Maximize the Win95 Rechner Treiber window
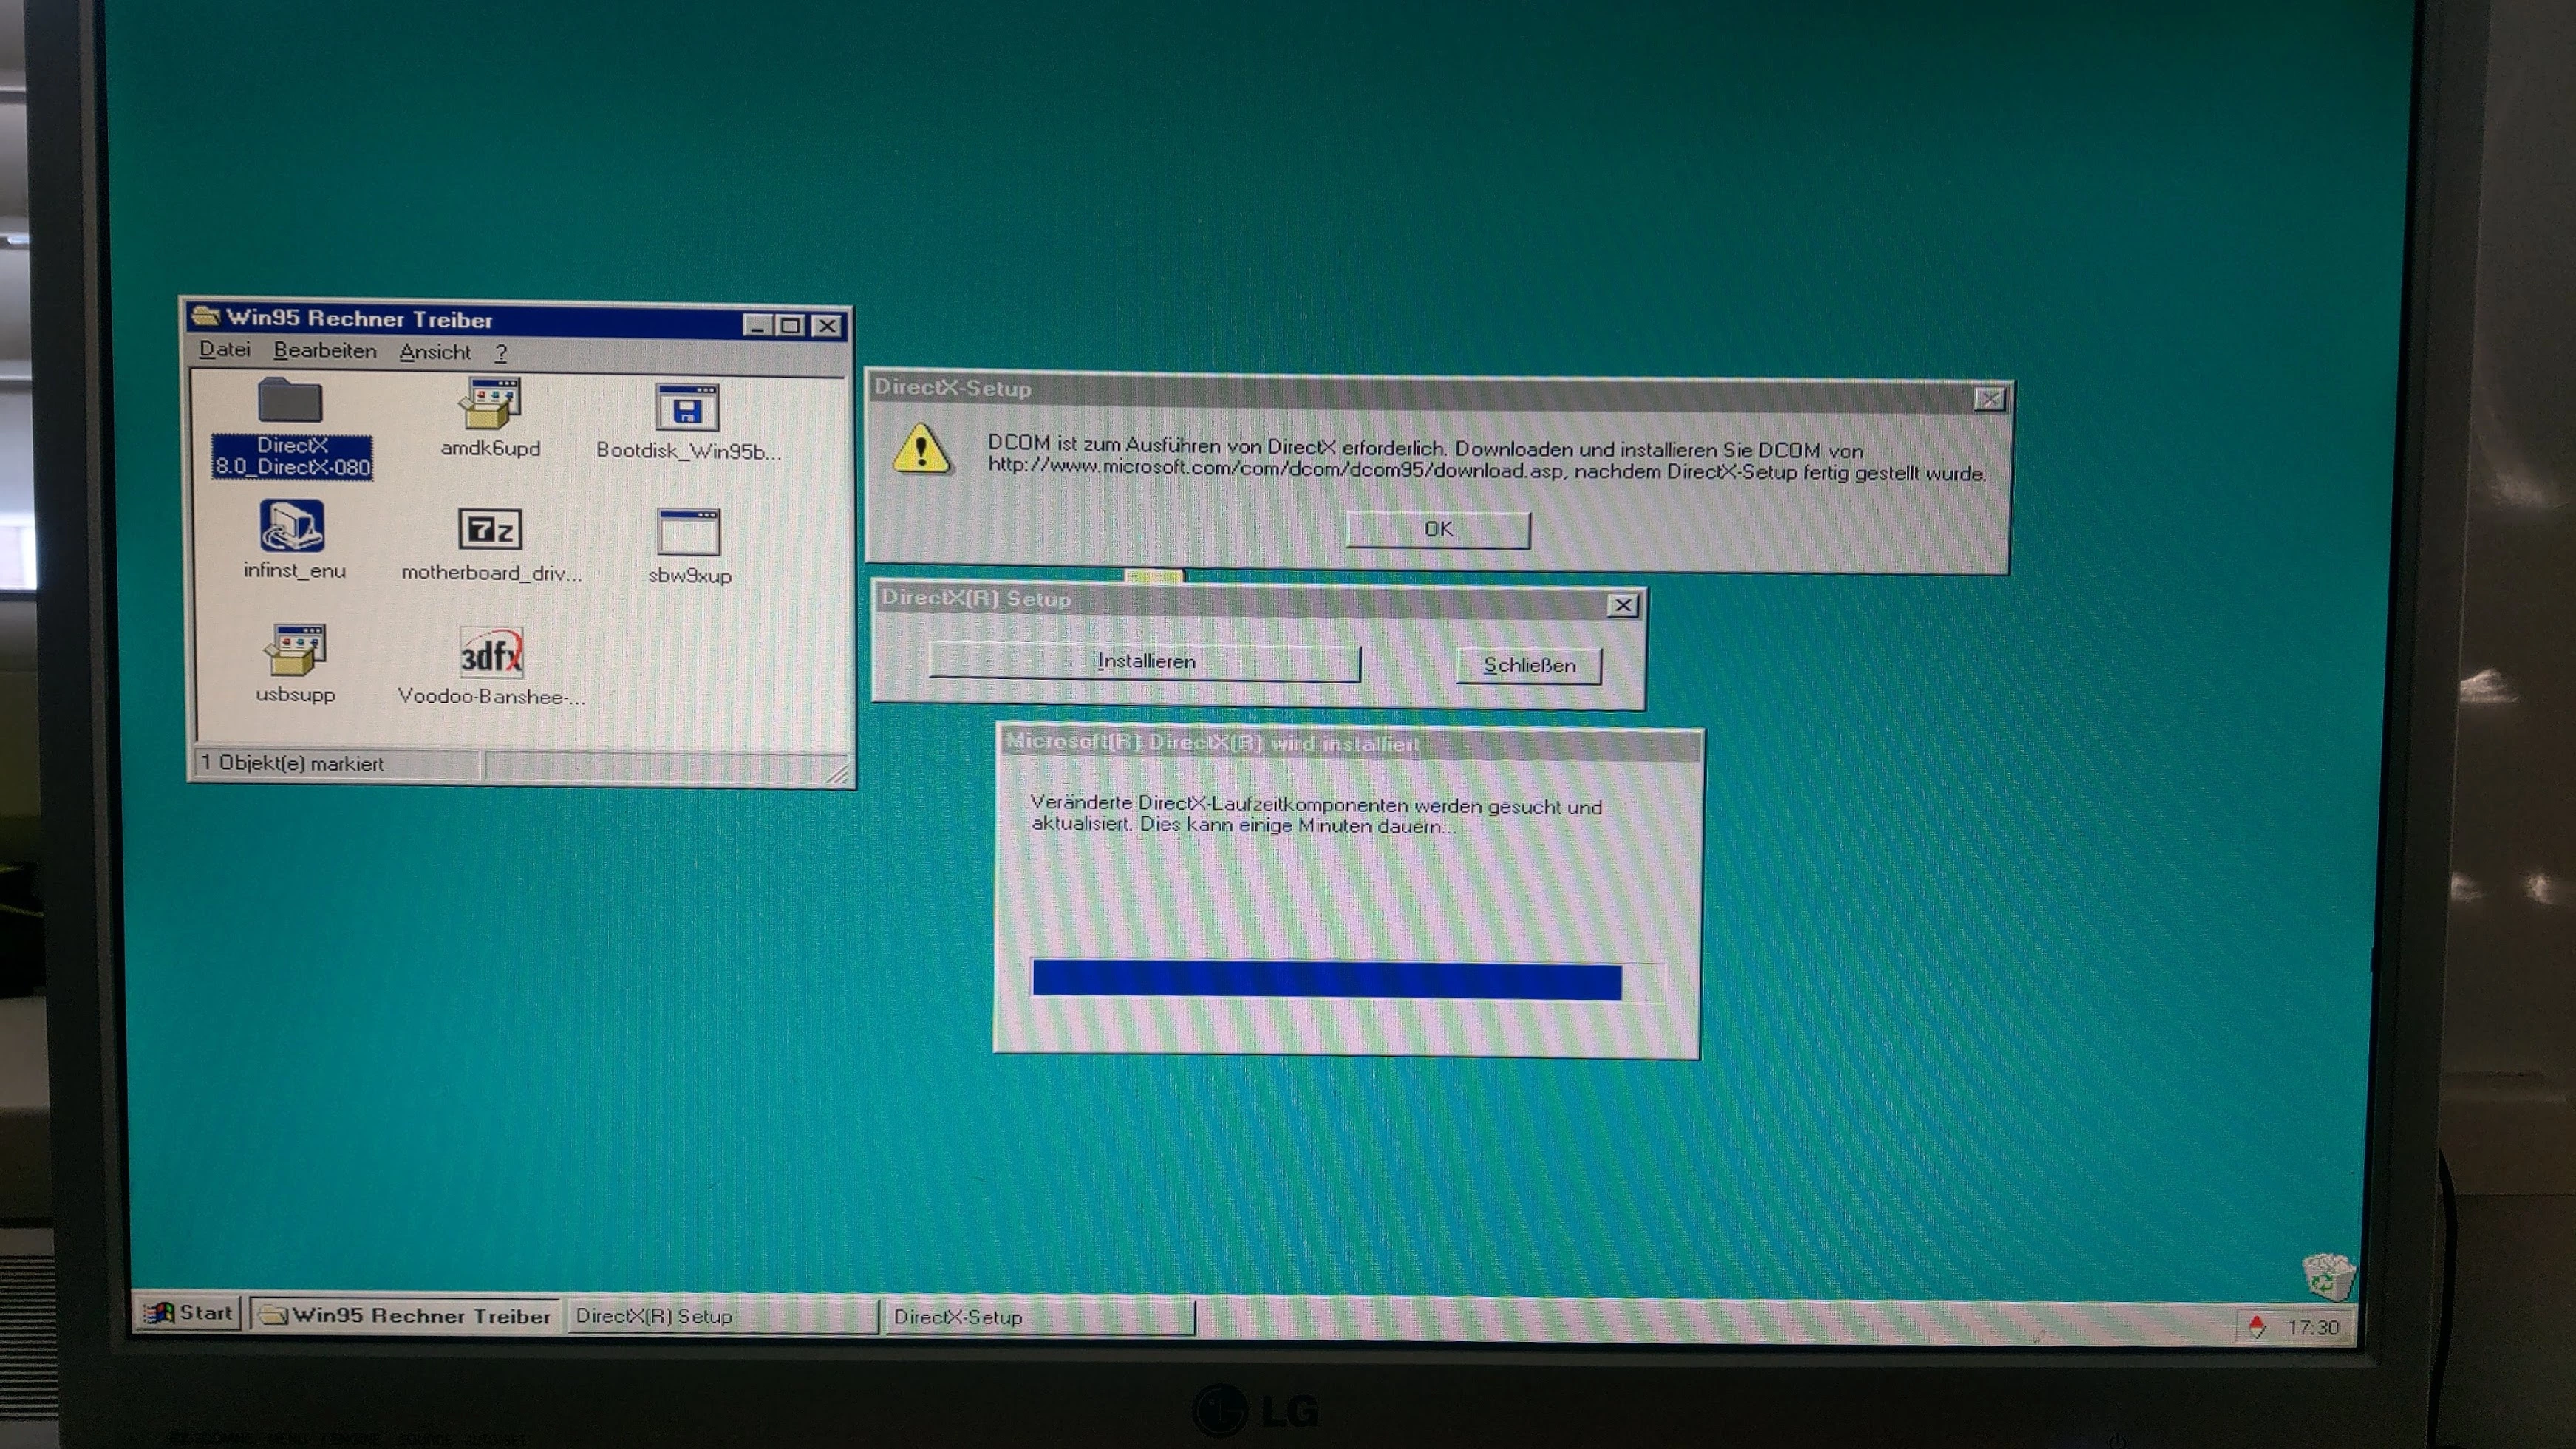This screenshot has width=2576, height=1449. point(791,326)
